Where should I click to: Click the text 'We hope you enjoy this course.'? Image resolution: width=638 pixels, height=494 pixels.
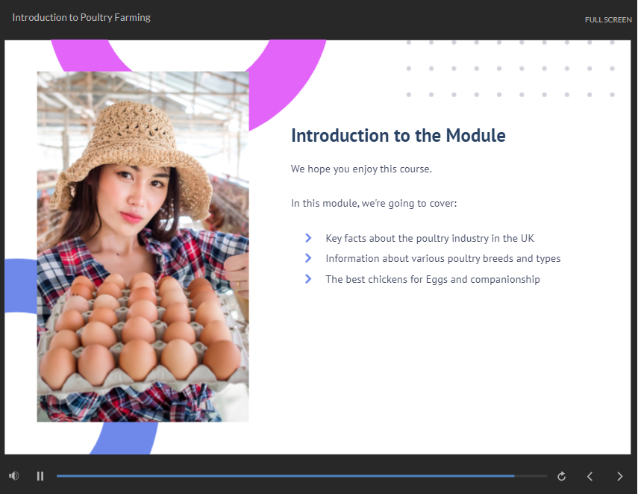coord(361,169)
